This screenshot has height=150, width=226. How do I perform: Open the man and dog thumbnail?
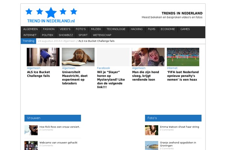pyautogui.click(x=148, y=57)
